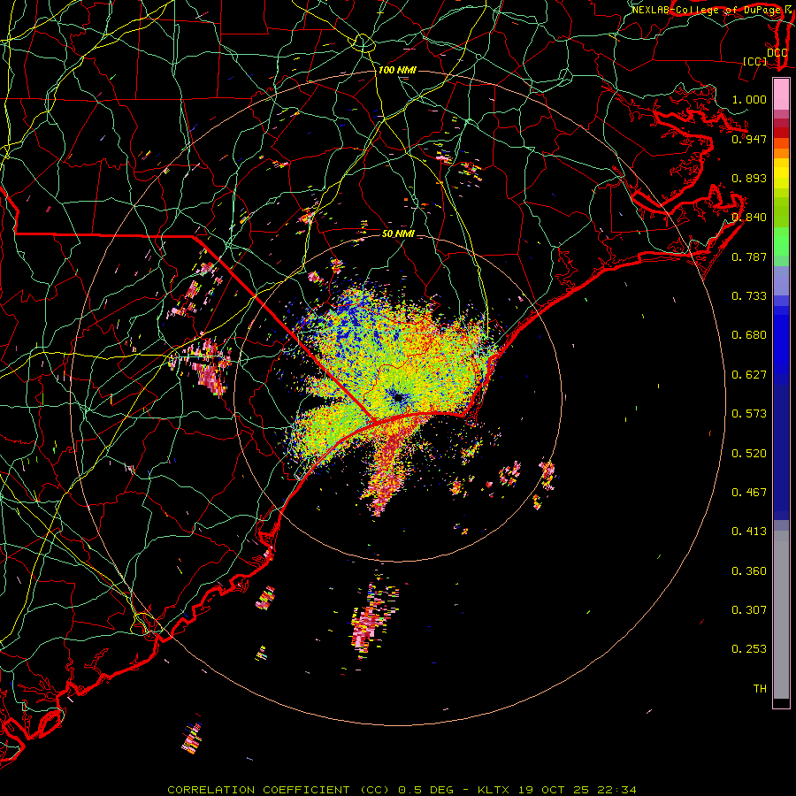Viewport: 796px width, 796px height.
Task: Click the DCC label above the color scale
Action: 777,53
